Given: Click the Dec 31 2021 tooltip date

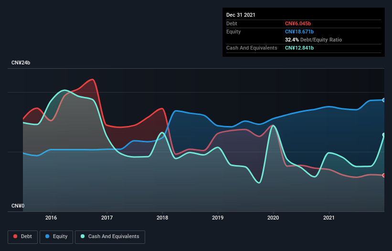Looking at the screenshot, I should [x=241, y=15].
